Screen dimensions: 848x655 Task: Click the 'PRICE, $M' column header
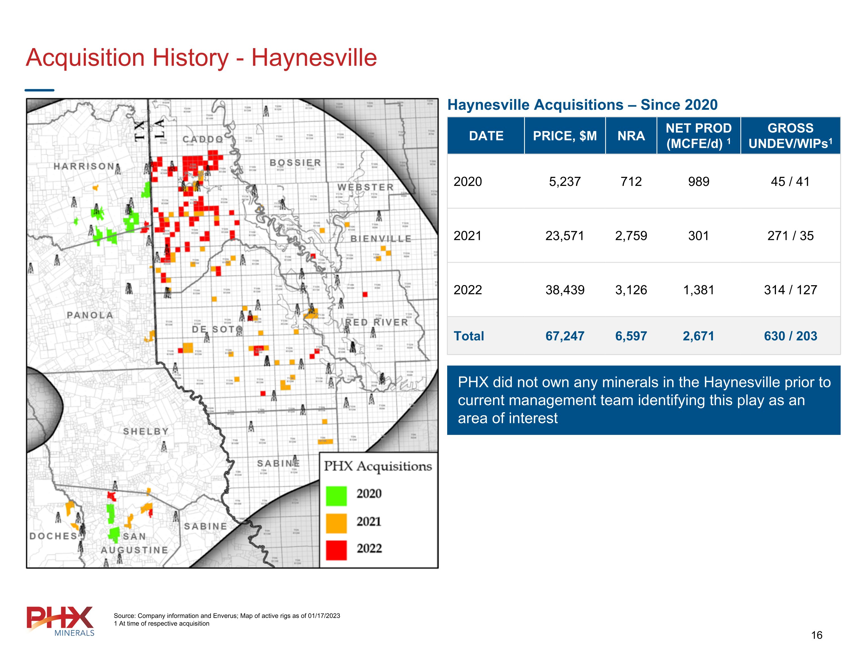[x=565, y=136]
